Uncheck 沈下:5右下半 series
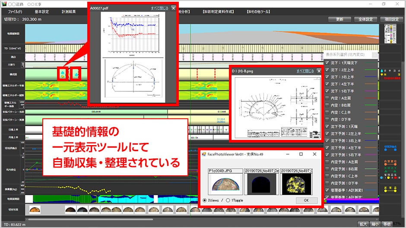The image size is (406, 228). [x=327, y=91]
